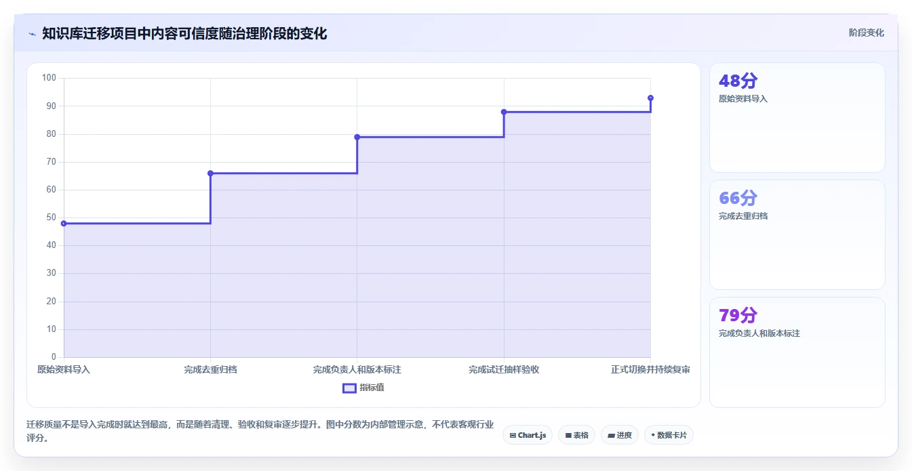
Task: Click the data point at 完成去重归档 (66)
Action: [210, 173]
